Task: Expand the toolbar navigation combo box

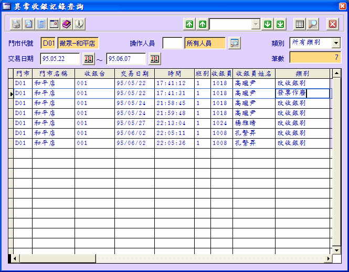Action: pyautogui.click(x=256, y=24)
